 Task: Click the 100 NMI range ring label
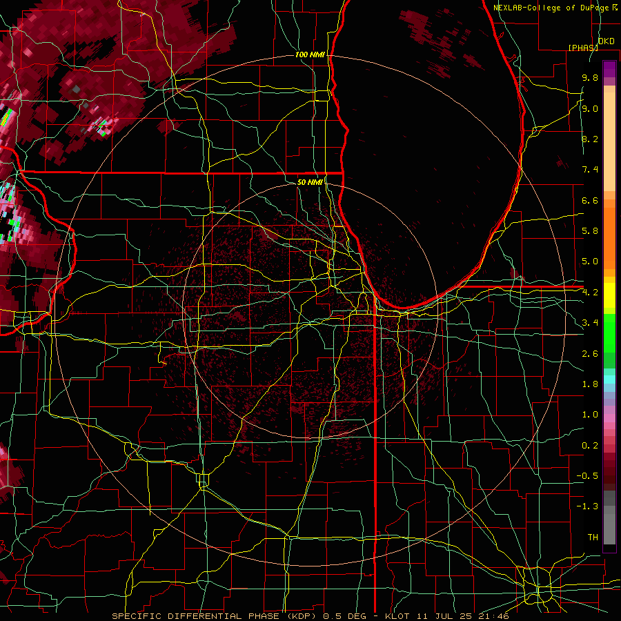[310, 55]
